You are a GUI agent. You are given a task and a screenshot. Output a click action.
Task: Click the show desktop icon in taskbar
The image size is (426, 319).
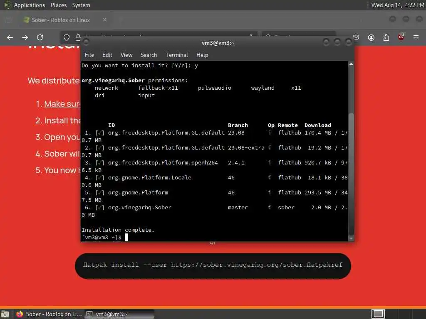(x=5, y=314)
